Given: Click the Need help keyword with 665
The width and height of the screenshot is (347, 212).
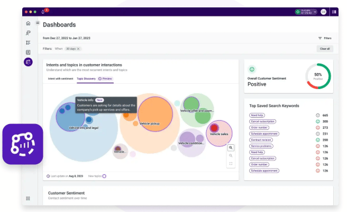Looking at the screenshot, I should click(257, 116).
